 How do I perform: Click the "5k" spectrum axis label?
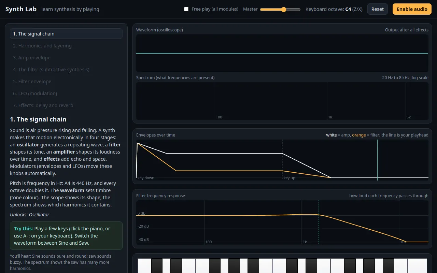[x=409, y=117]
